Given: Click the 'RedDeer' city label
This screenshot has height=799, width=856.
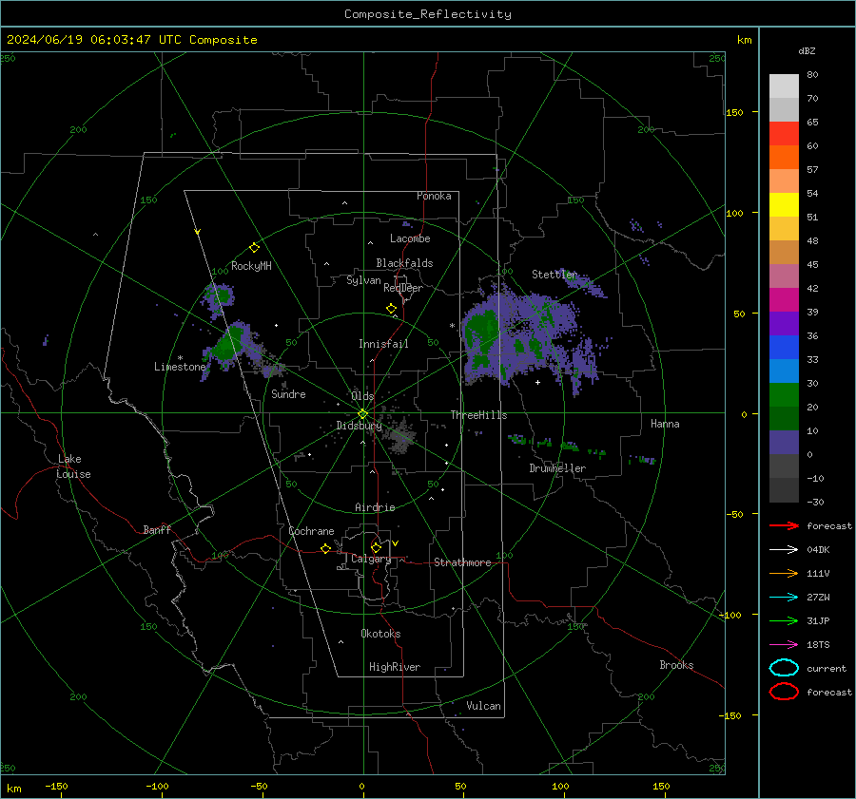Looking at the screenshot, I should [403, 288].
